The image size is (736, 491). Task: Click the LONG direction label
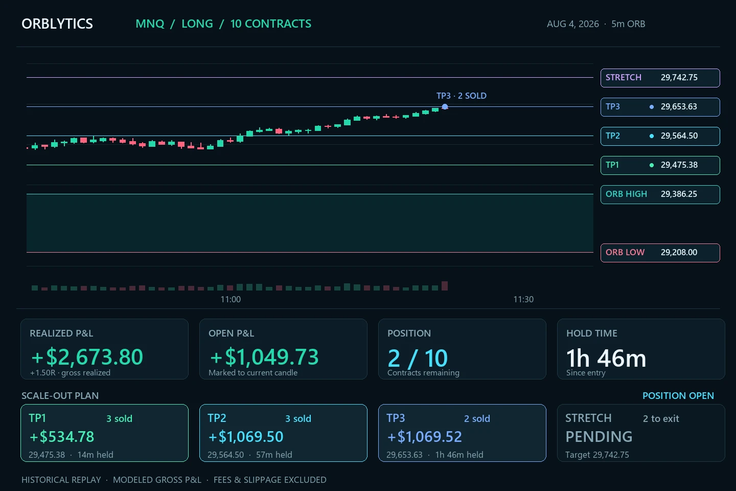[197, 24]
